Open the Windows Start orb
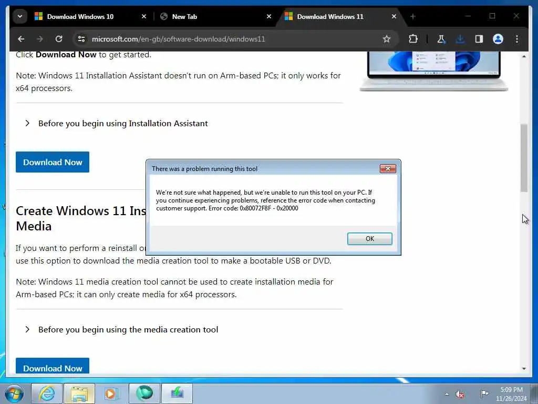Viewport: 538px width, 404px height. (14, 393)
